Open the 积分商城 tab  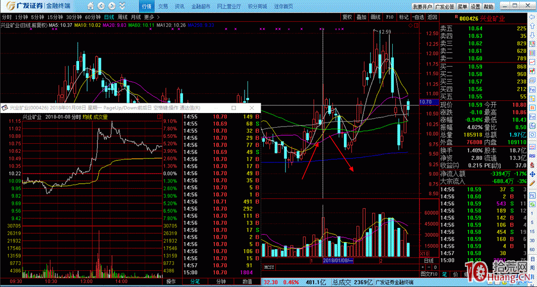click(257, 6)
